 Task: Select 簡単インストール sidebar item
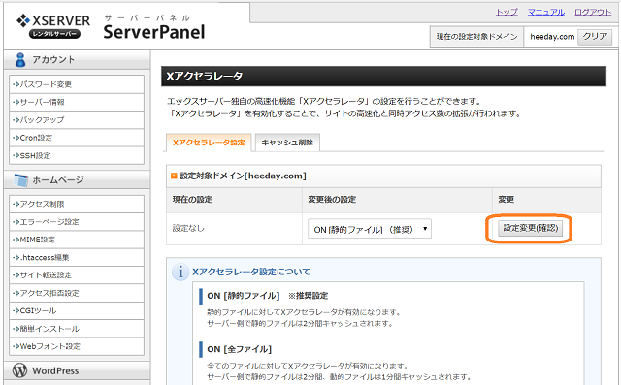[77, 329]
